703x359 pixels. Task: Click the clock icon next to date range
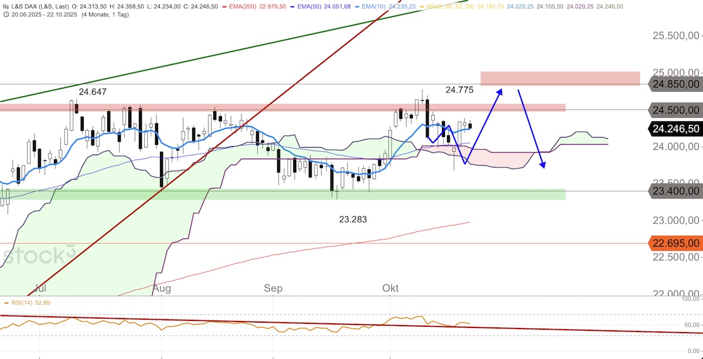5,14
